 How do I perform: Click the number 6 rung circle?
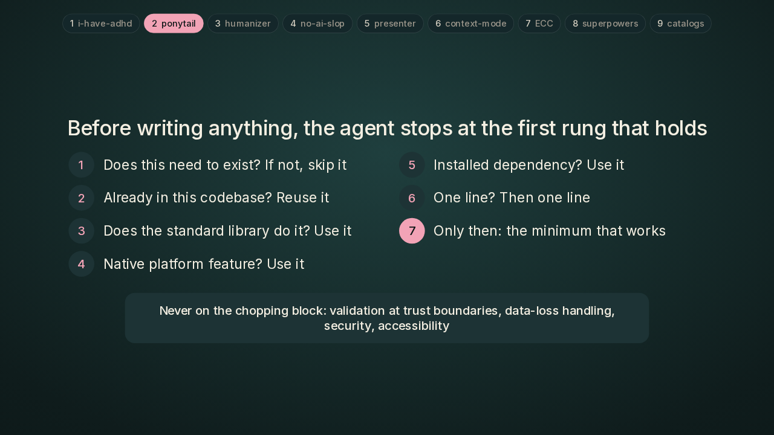(x=412, y=198)
